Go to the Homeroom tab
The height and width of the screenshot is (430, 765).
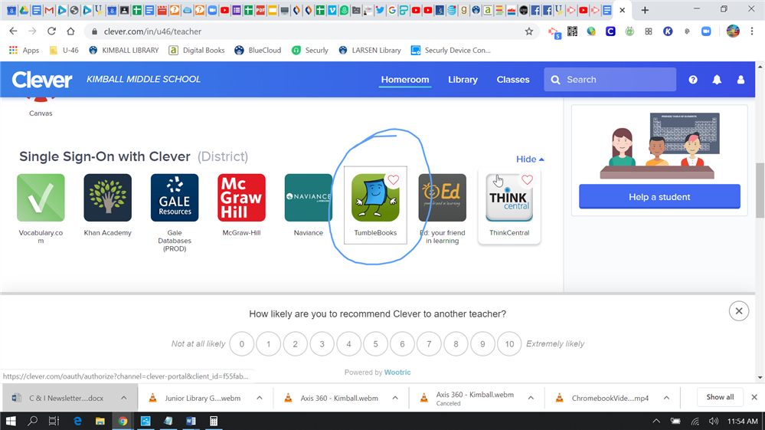(405, 80)
